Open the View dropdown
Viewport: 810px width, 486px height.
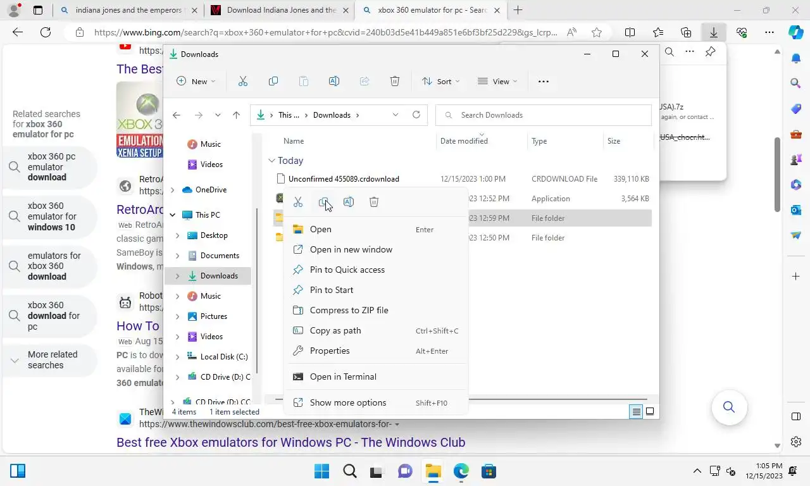(x=497, y=81)
